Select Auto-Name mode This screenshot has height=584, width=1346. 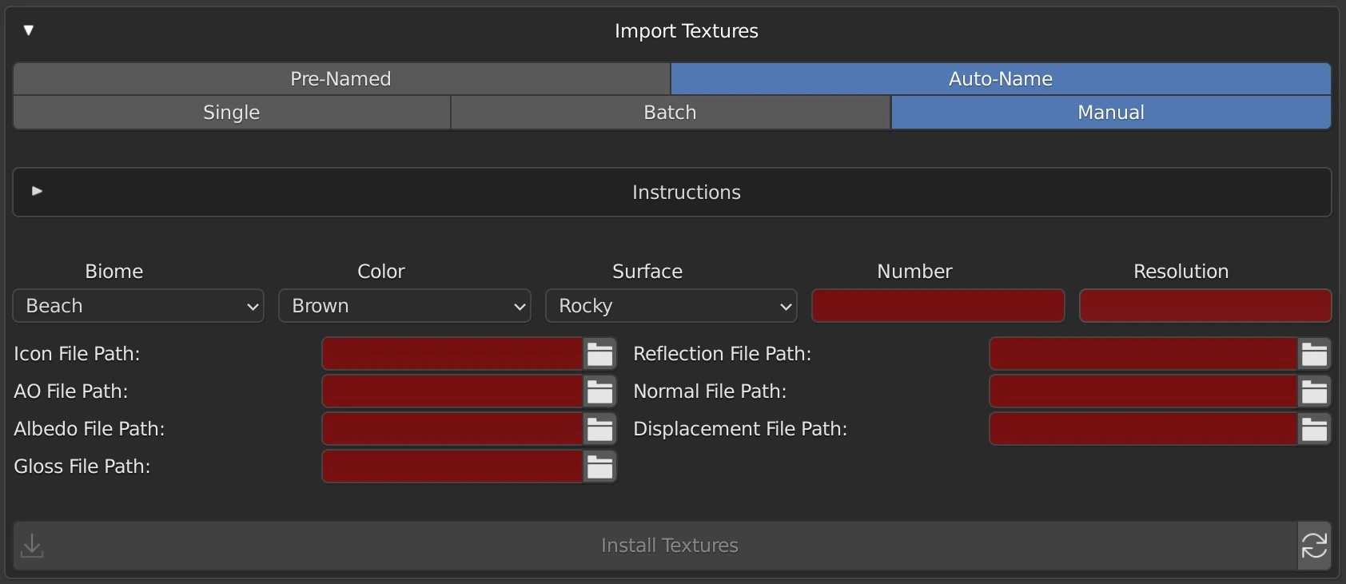tap(1000, 79)
